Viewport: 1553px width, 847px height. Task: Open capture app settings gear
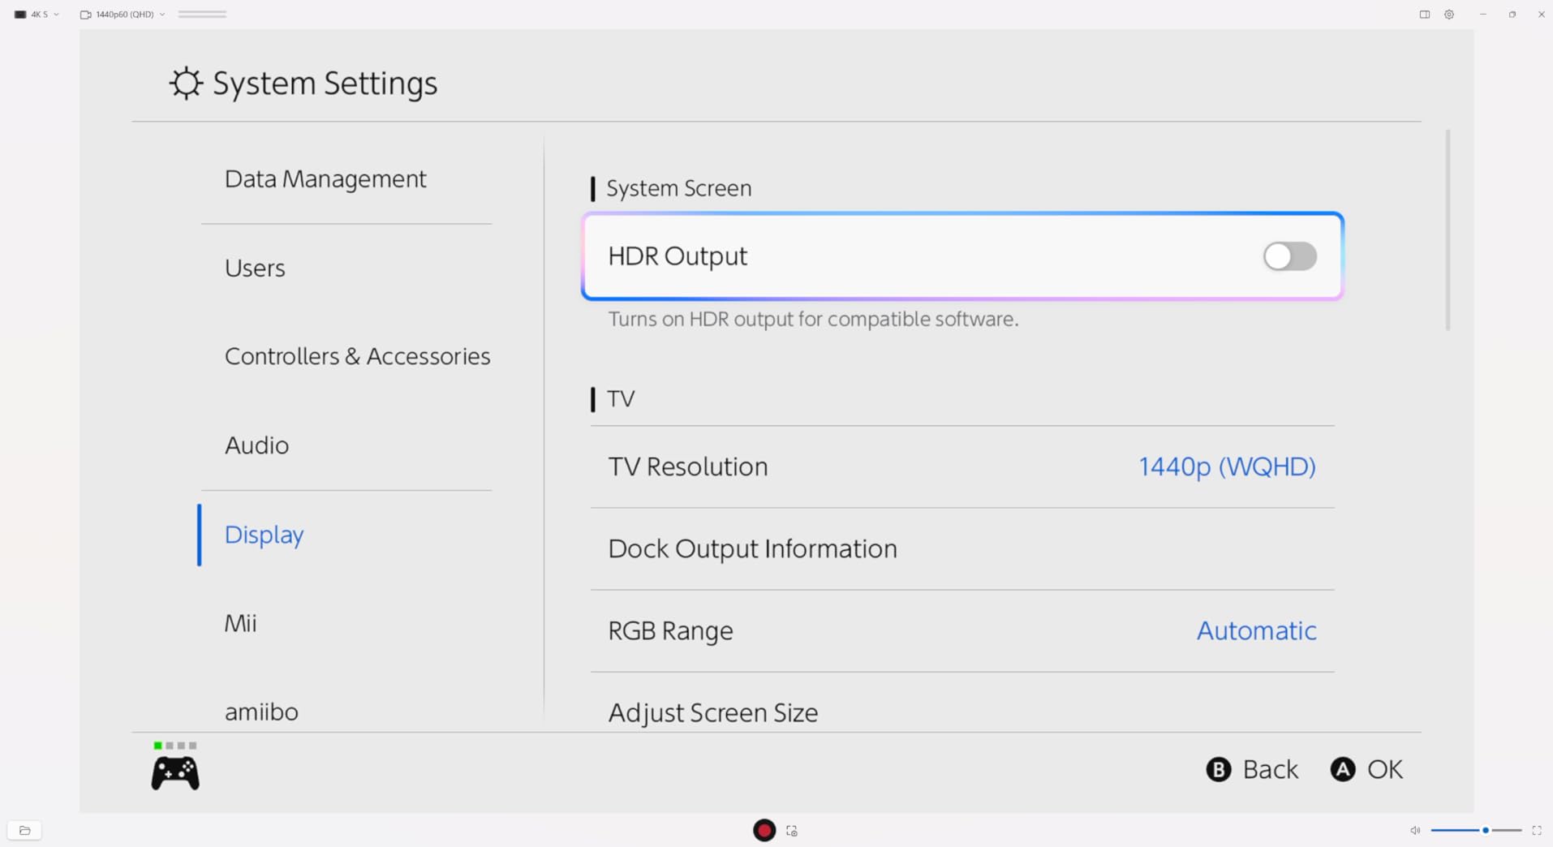coord(1449,15)
